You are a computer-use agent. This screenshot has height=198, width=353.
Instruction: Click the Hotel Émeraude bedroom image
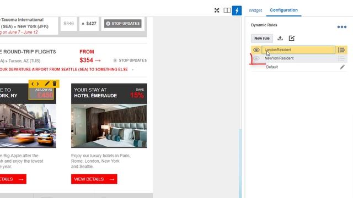point(109,126)
